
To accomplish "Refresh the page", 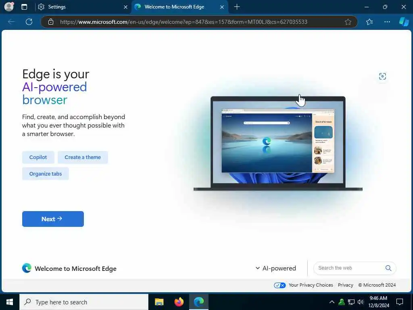I will (x=29, y=22).
